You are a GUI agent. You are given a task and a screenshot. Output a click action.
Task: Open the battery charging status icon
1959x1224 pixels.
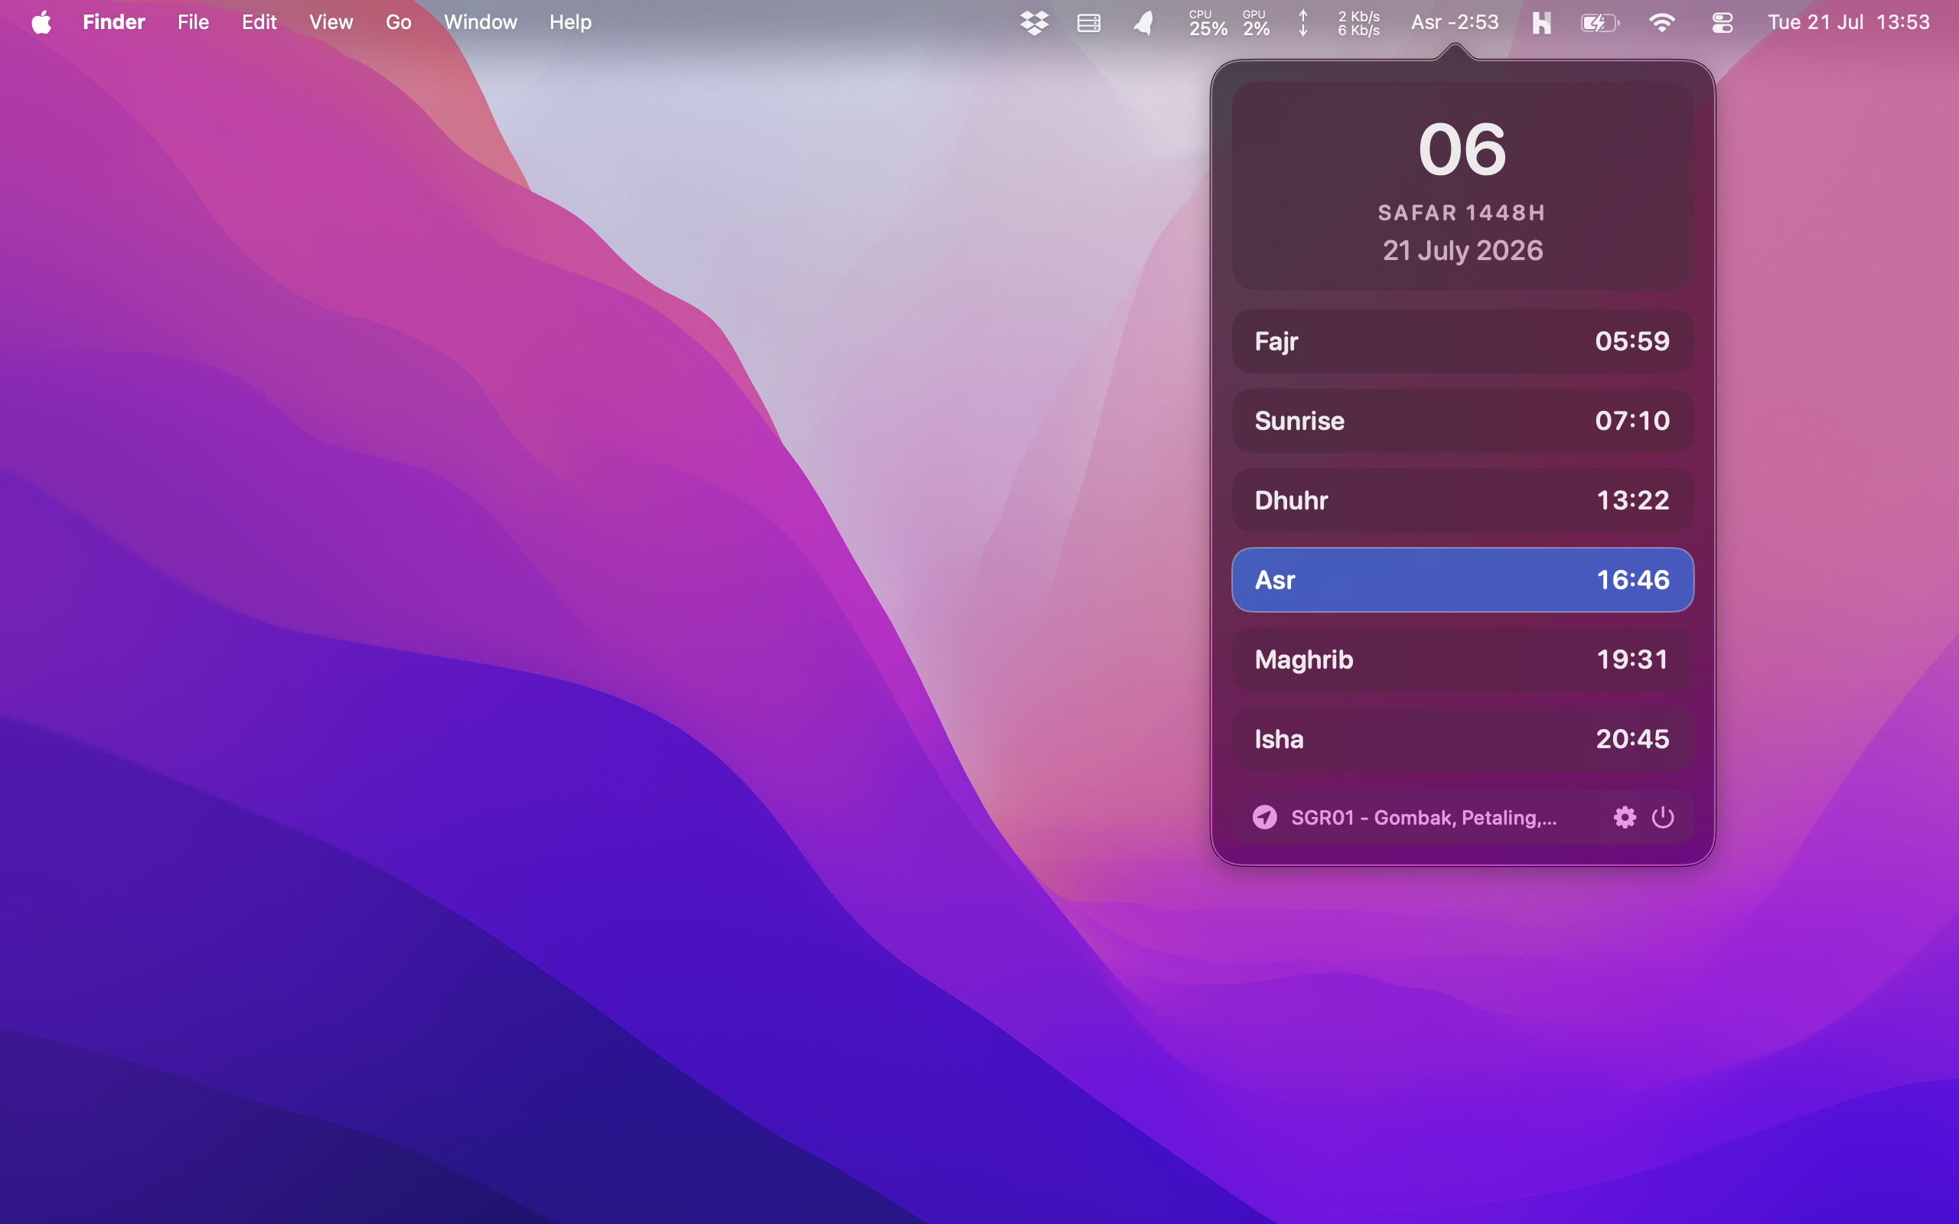pos(1599,23)
